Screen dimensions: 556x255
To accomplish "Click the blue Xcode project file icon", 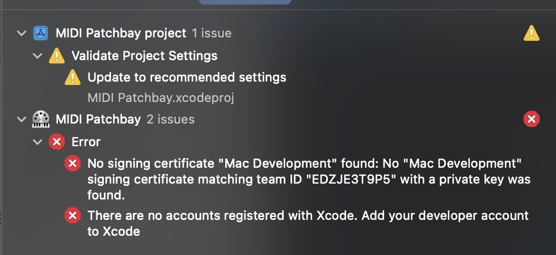I will (x=41, y=33).
